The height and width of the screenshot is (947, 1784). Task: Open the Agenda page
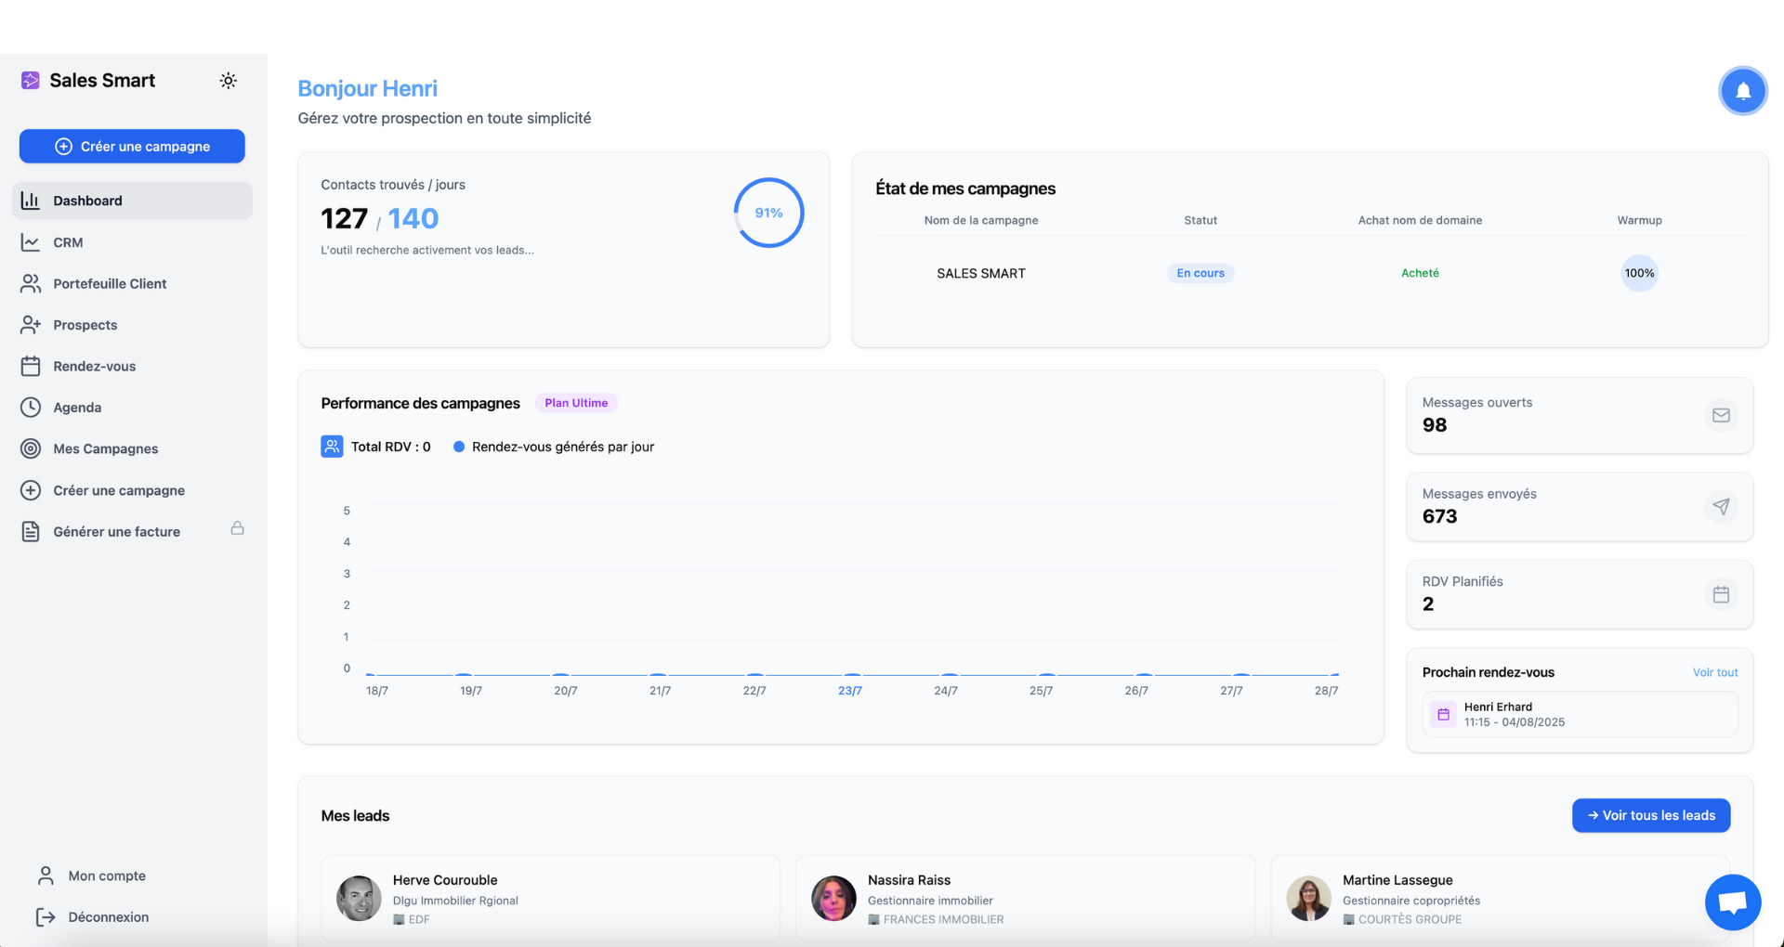point(132,407)
